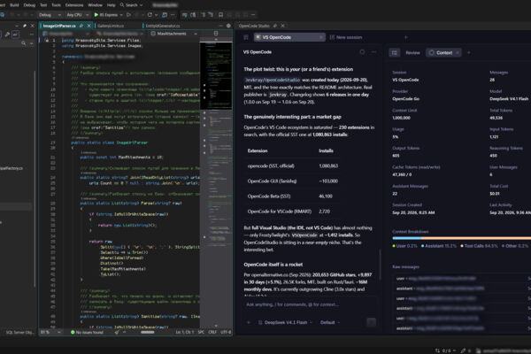Click the plus icon right of New session
Viewport: 531px width, 354px height.
click(x=406, y=37)
